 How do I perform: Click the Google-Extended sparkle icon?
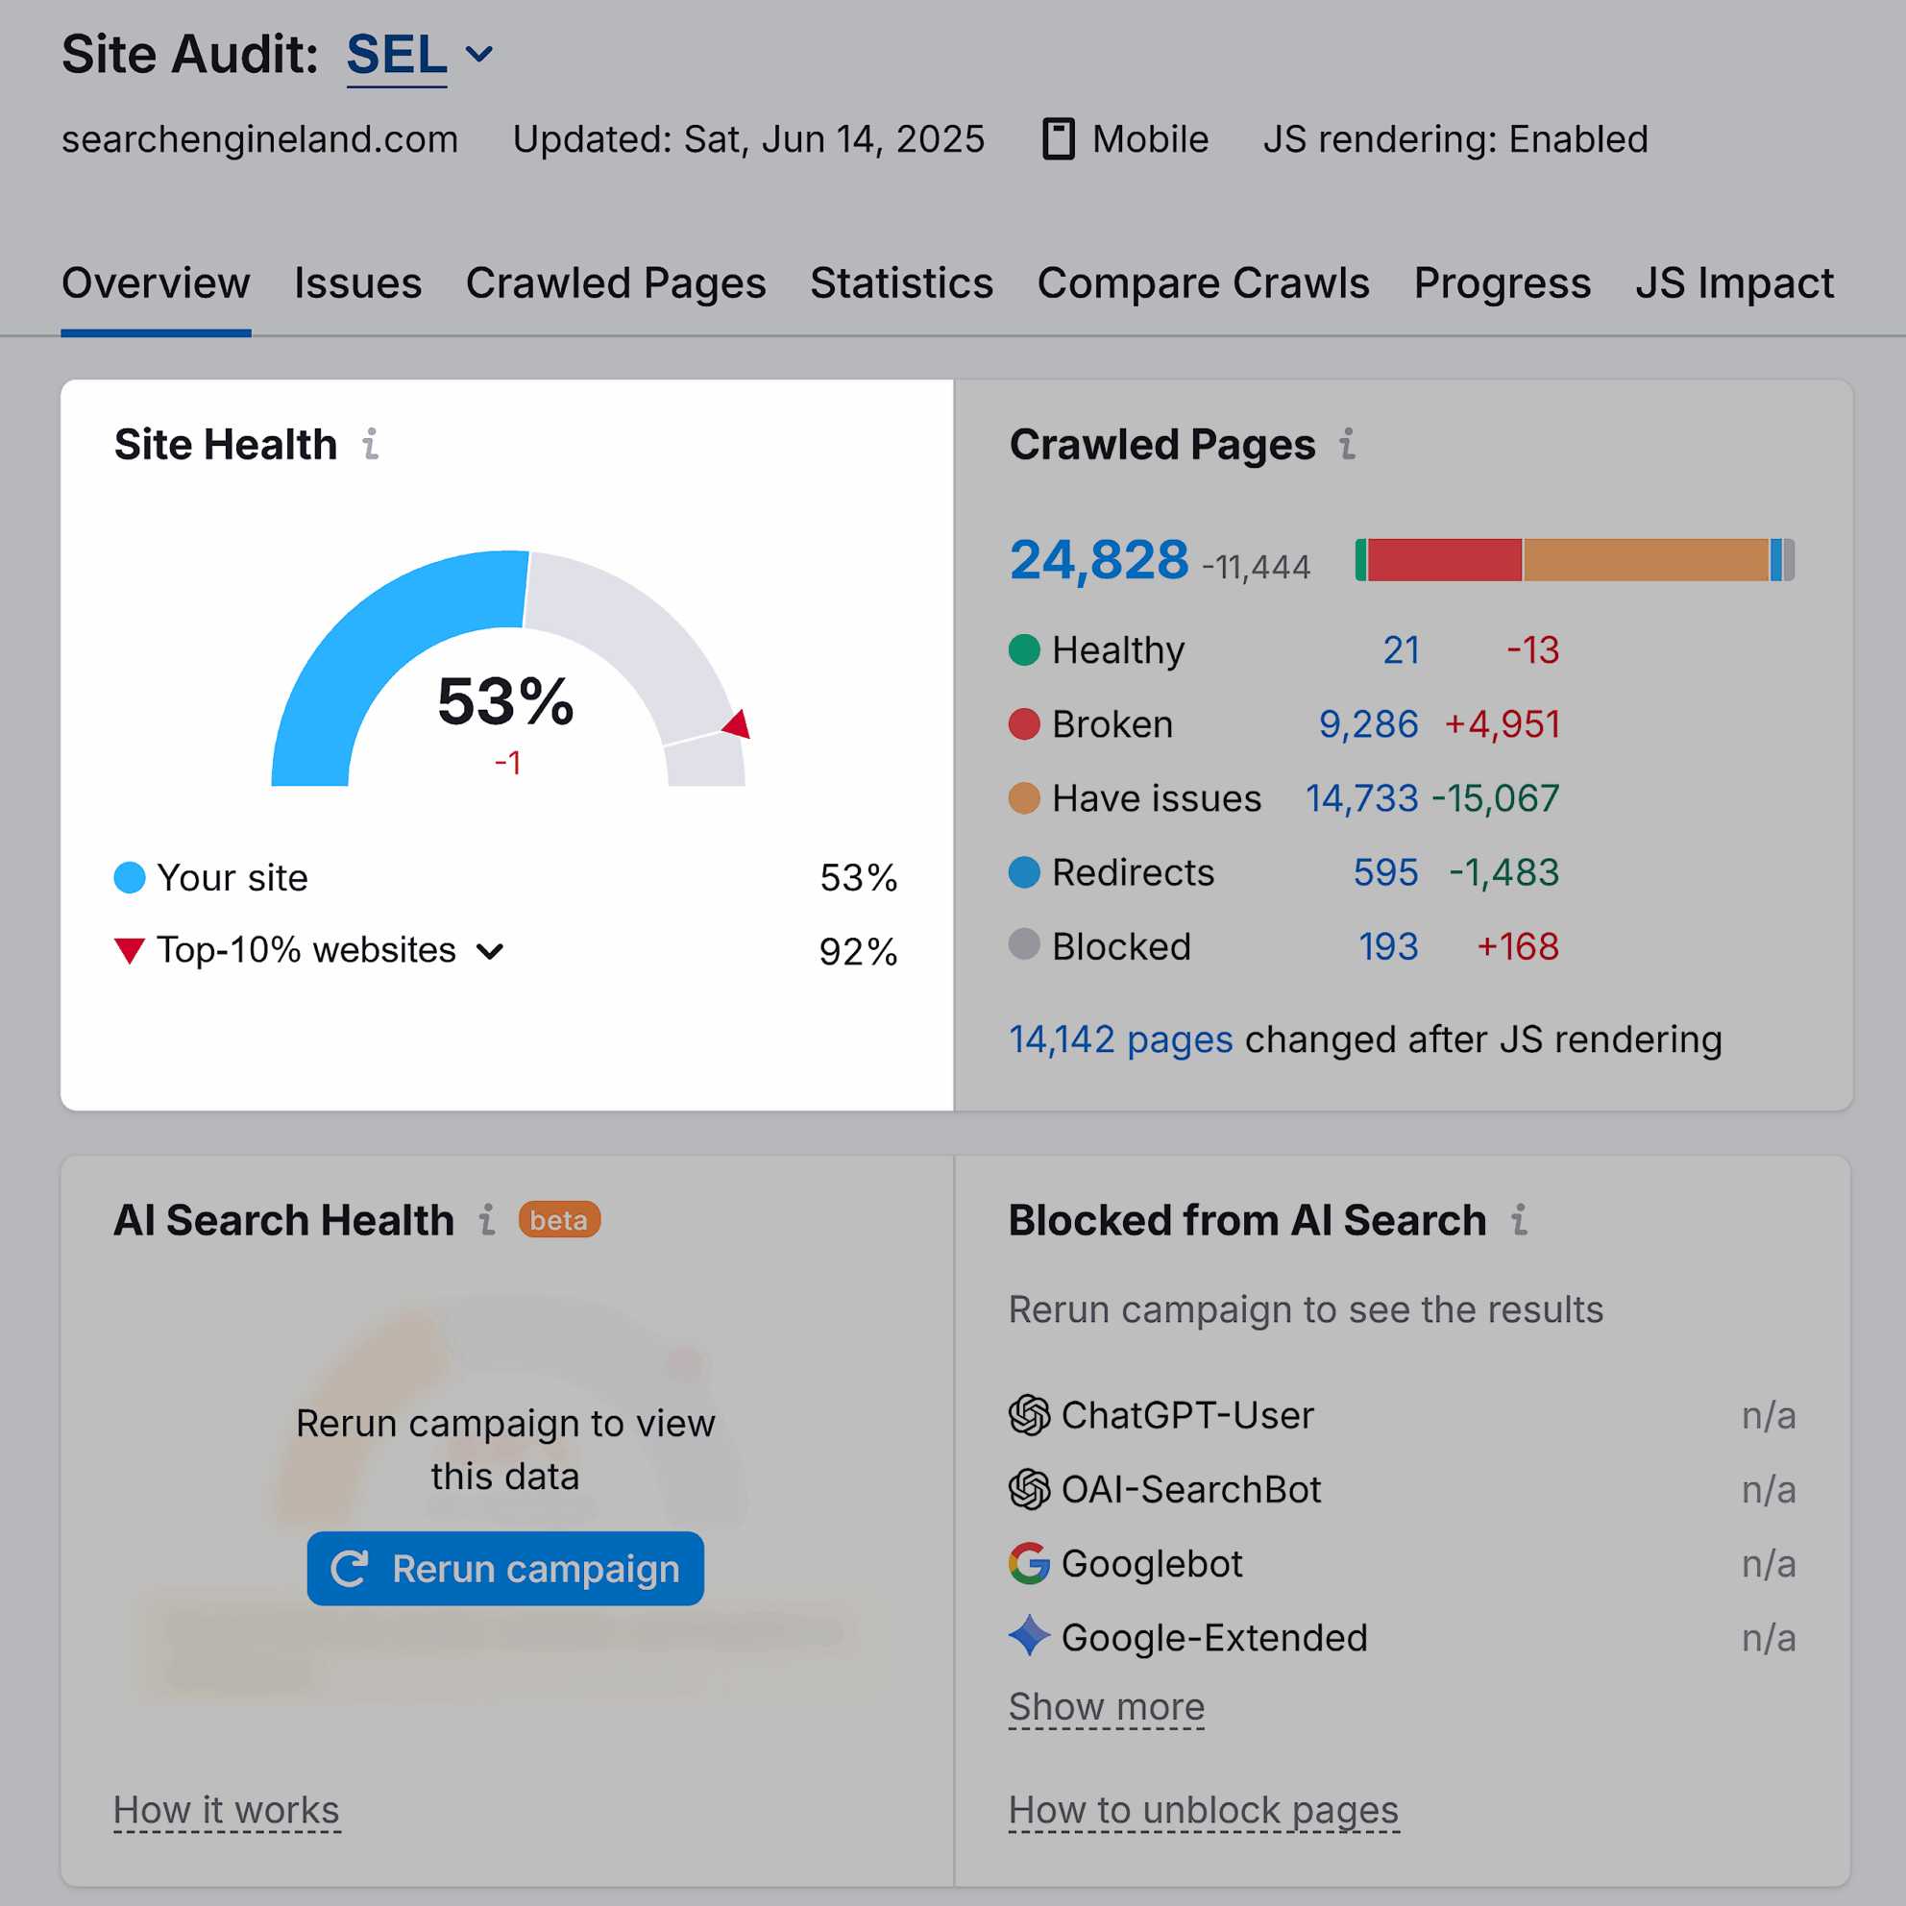pyautogui.click(x=1029, y=1637)
